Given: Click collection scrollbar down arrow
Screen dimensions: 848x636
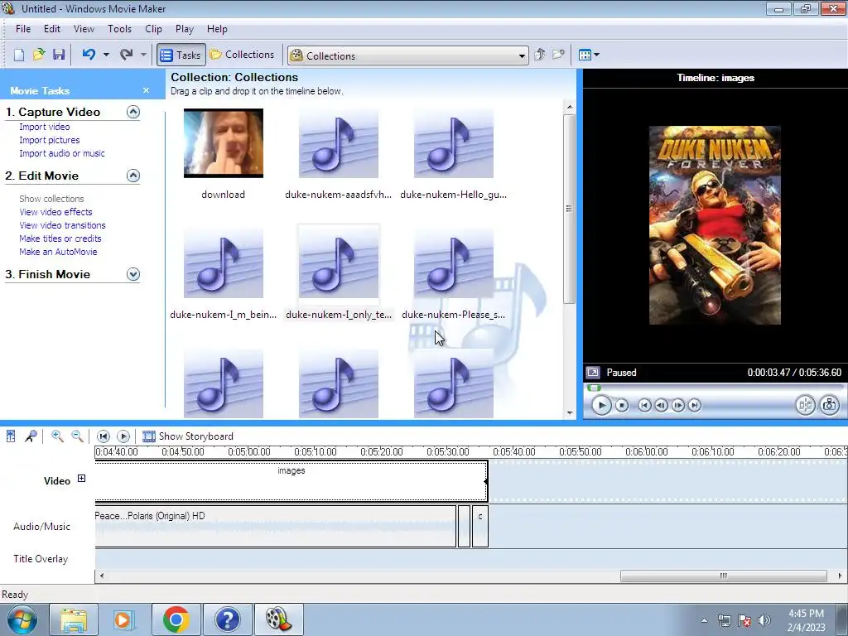Looking at the screenshot, I should [x=570, y=413].
